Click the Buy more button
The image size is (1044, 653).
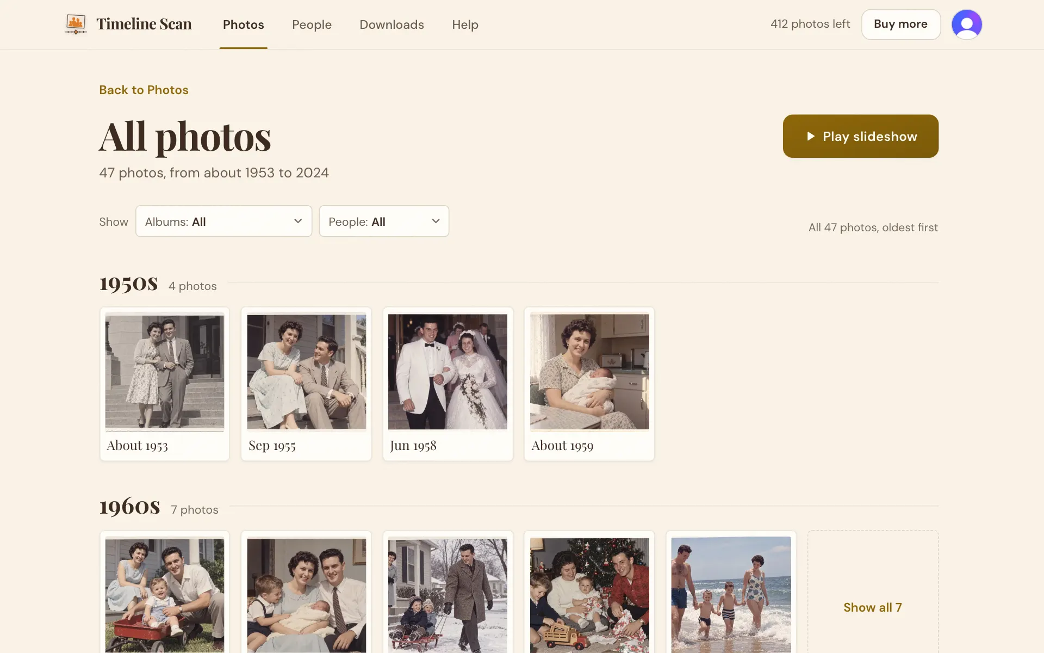[x=900, y=24]
